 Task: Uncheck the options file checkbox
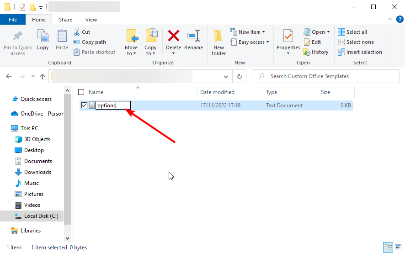[x=84, y=105]
